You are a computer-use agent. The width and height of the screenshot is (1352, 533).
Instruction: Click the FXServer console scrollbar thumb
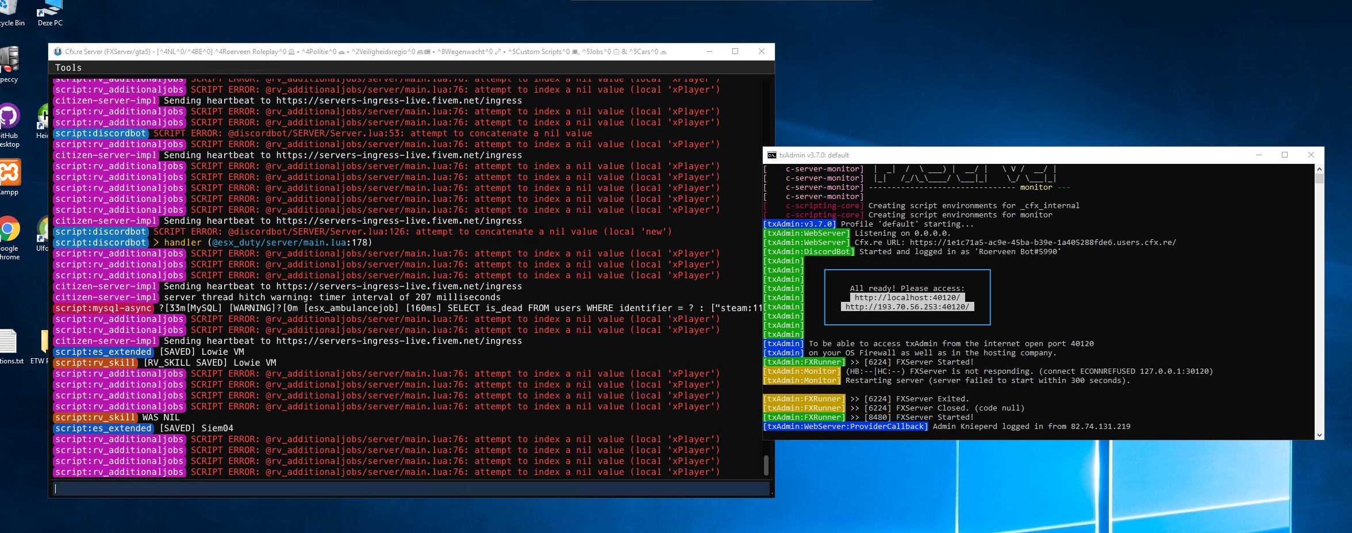766,465
